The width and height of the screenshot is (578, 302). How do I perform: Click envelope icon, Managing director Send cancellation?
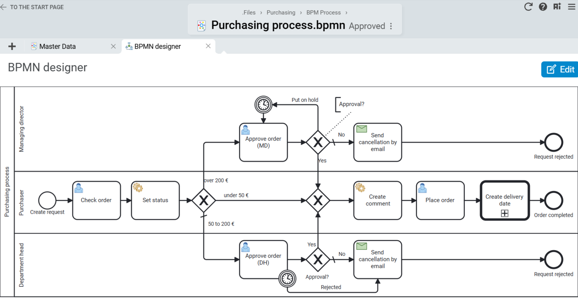tap(362, 129)
